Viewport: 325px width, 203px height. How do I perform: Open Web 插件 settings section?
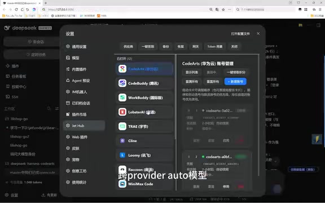[x=84, y=137]
